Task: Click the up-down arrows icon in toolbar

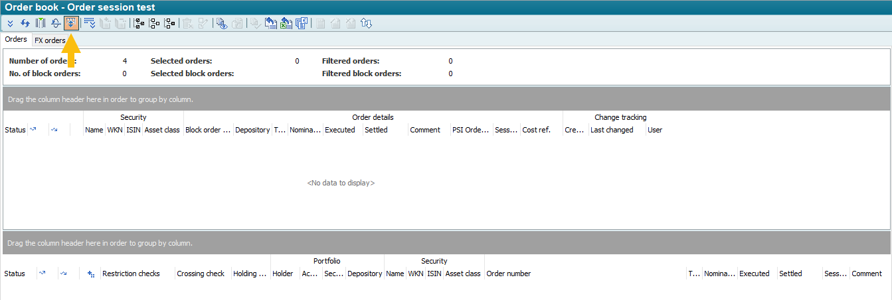Action: pyautogui.click(x=366, y=23)
